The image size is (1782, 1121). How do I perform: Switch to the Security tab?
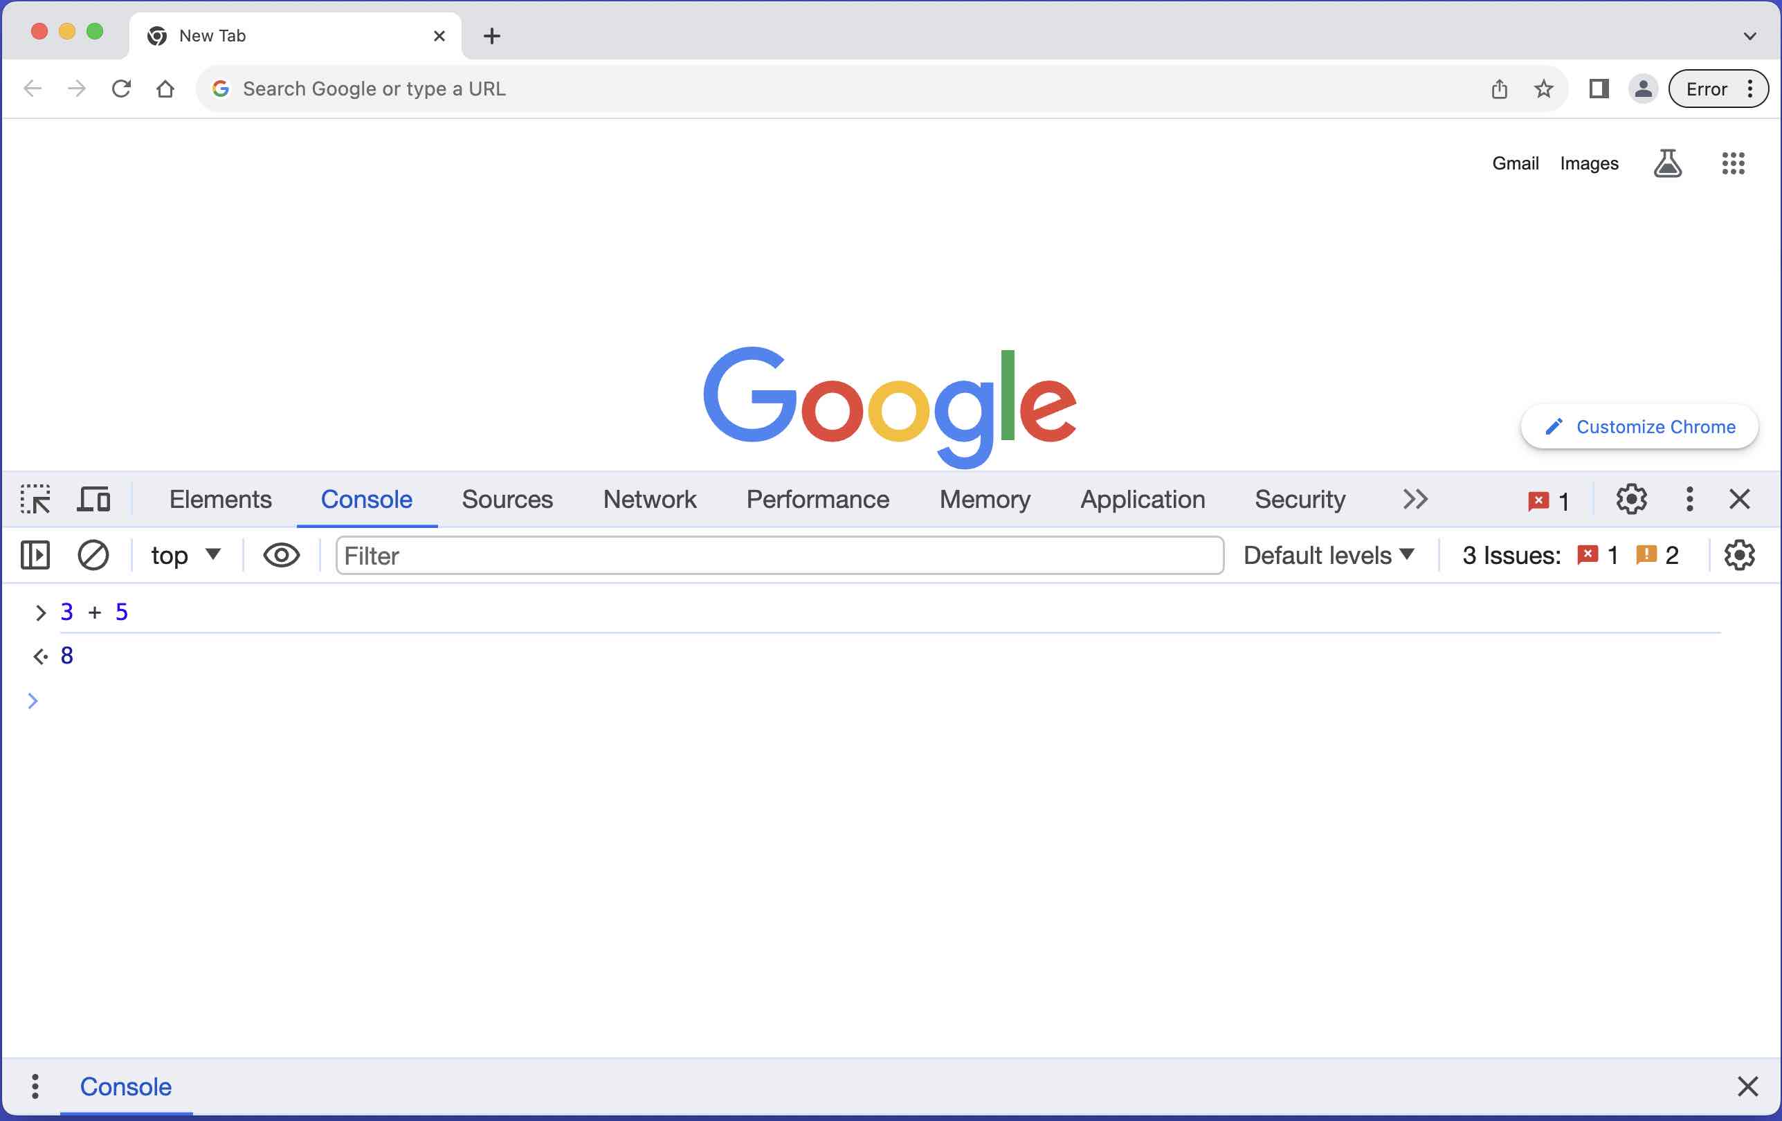tap(1300, 500)
